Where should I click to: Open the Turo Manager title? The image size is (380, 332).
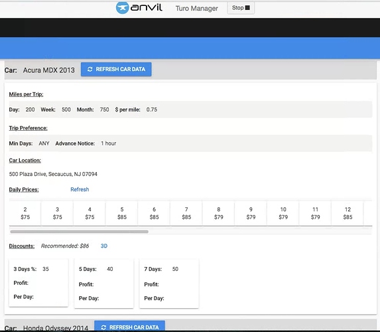[x=196, y=9]
